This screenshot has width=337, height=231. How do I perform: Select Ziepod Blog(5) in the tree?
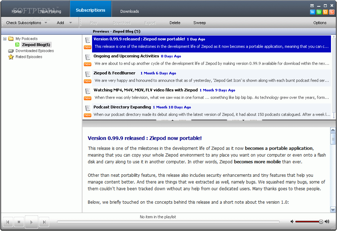coord(36,45)
